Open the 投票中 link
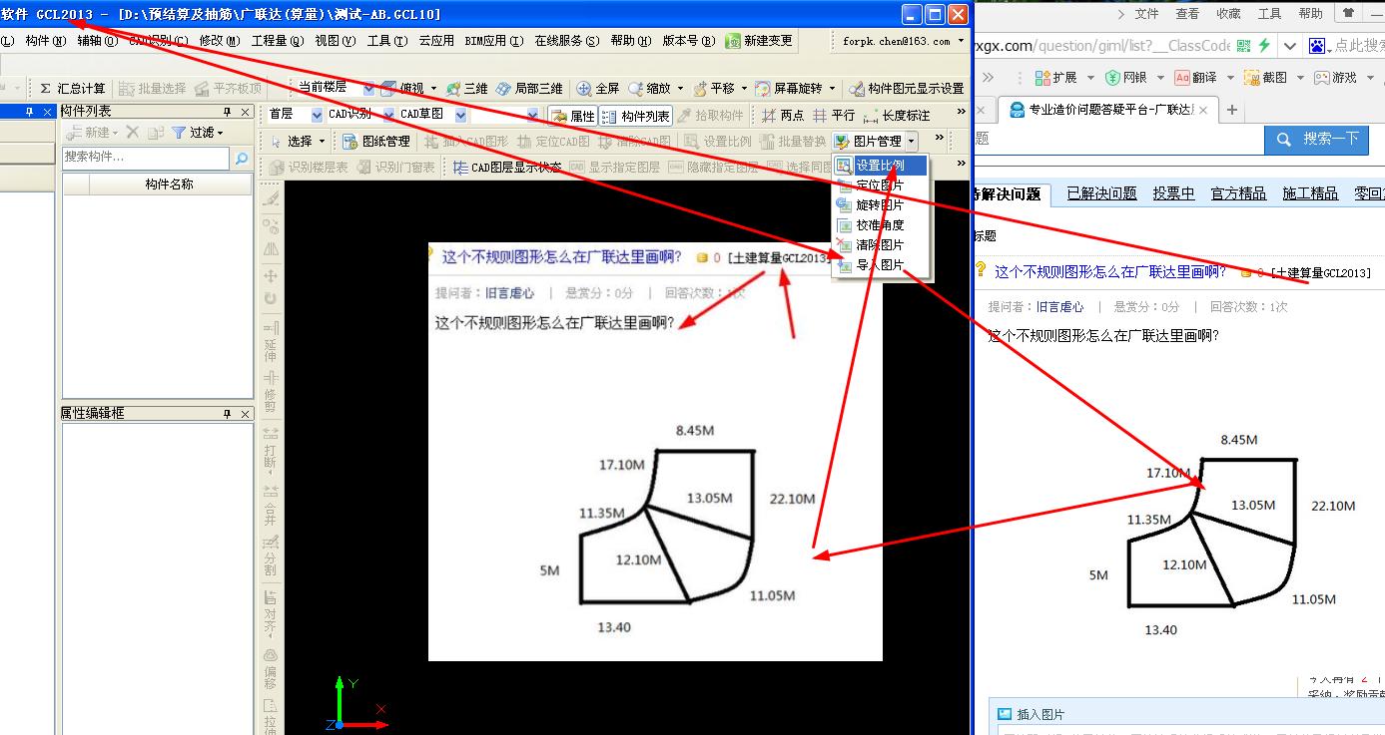The image size is (1385, 735). pyautogui.click(x=1173, y=193)
